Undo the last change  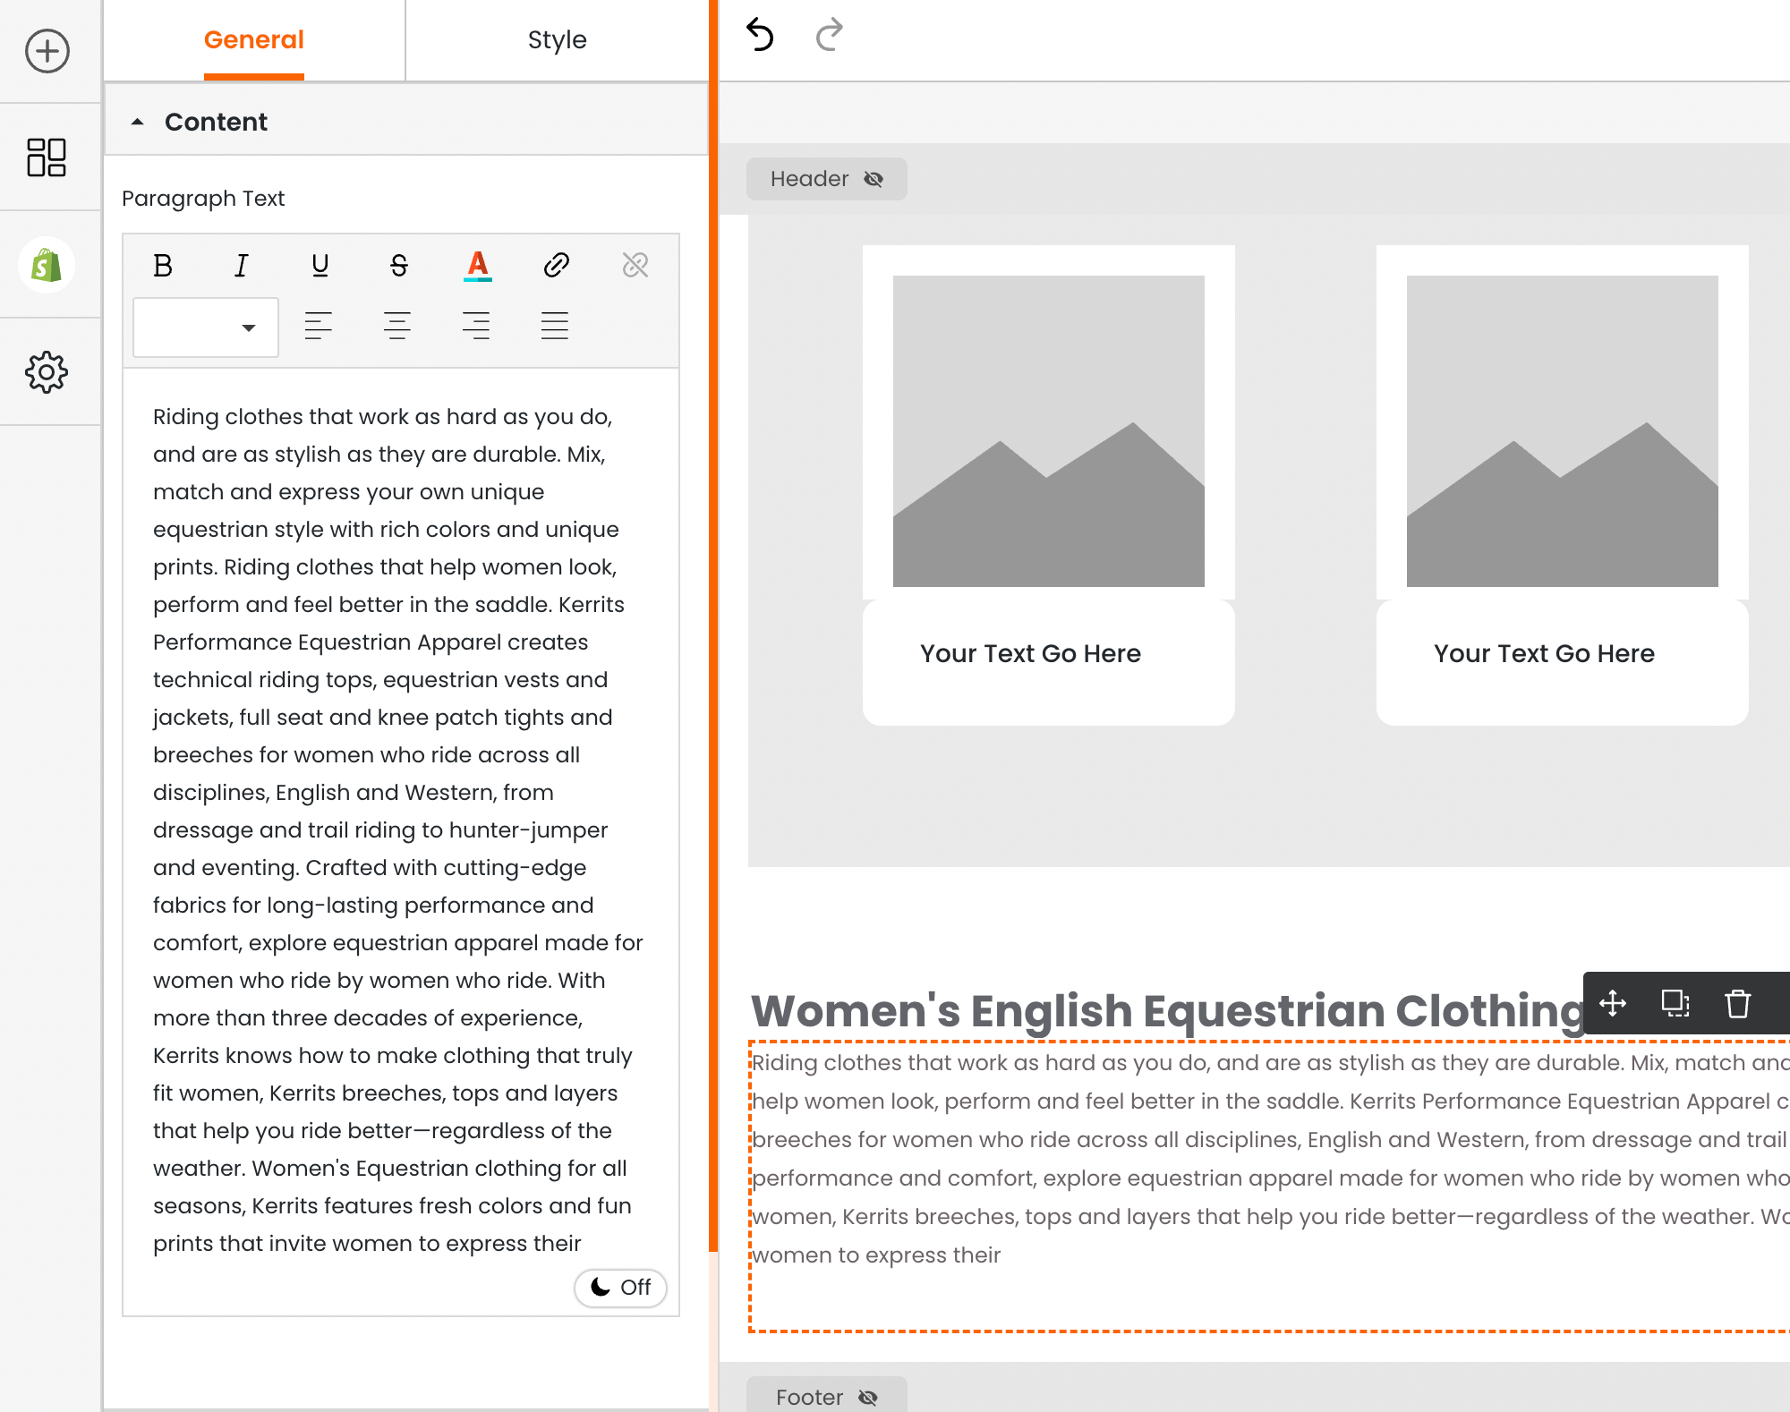tap(760, 36)
